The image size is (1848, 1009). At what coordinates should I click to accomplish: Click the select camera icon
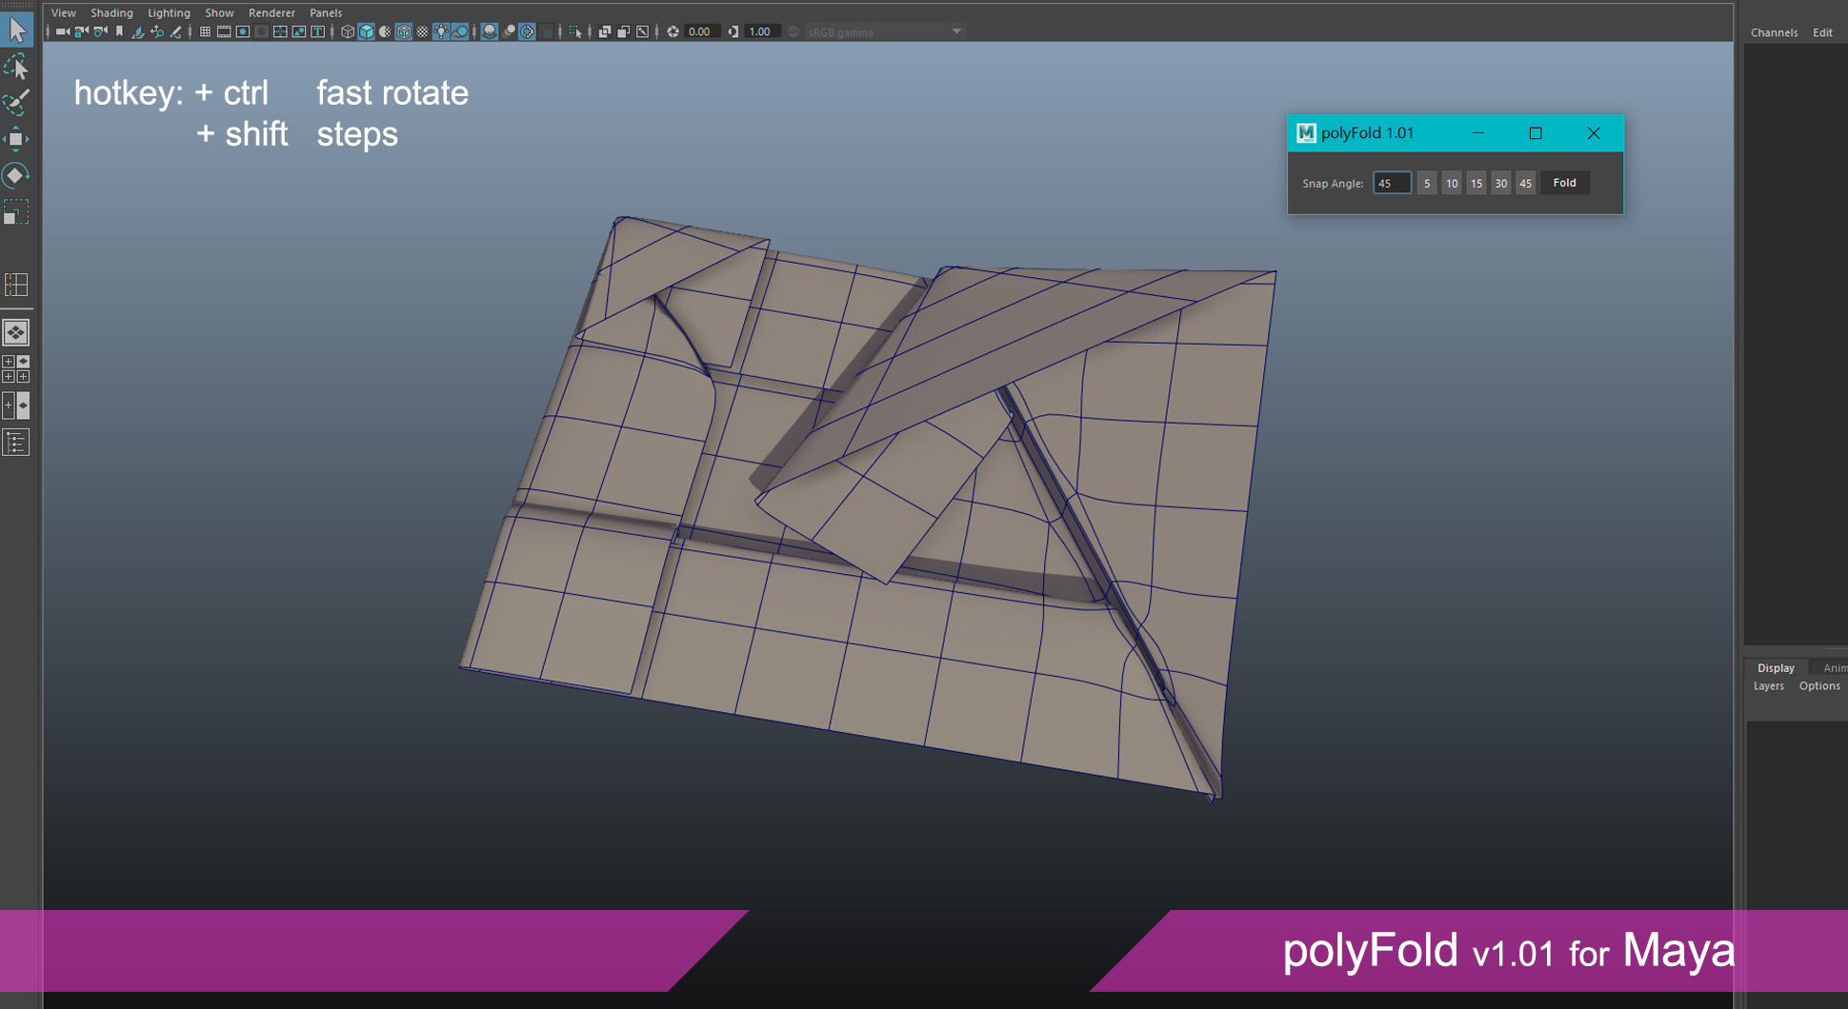point(63,31)
